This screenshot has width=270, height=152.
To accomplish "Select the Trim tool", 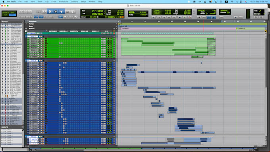I will pos(50,12).
